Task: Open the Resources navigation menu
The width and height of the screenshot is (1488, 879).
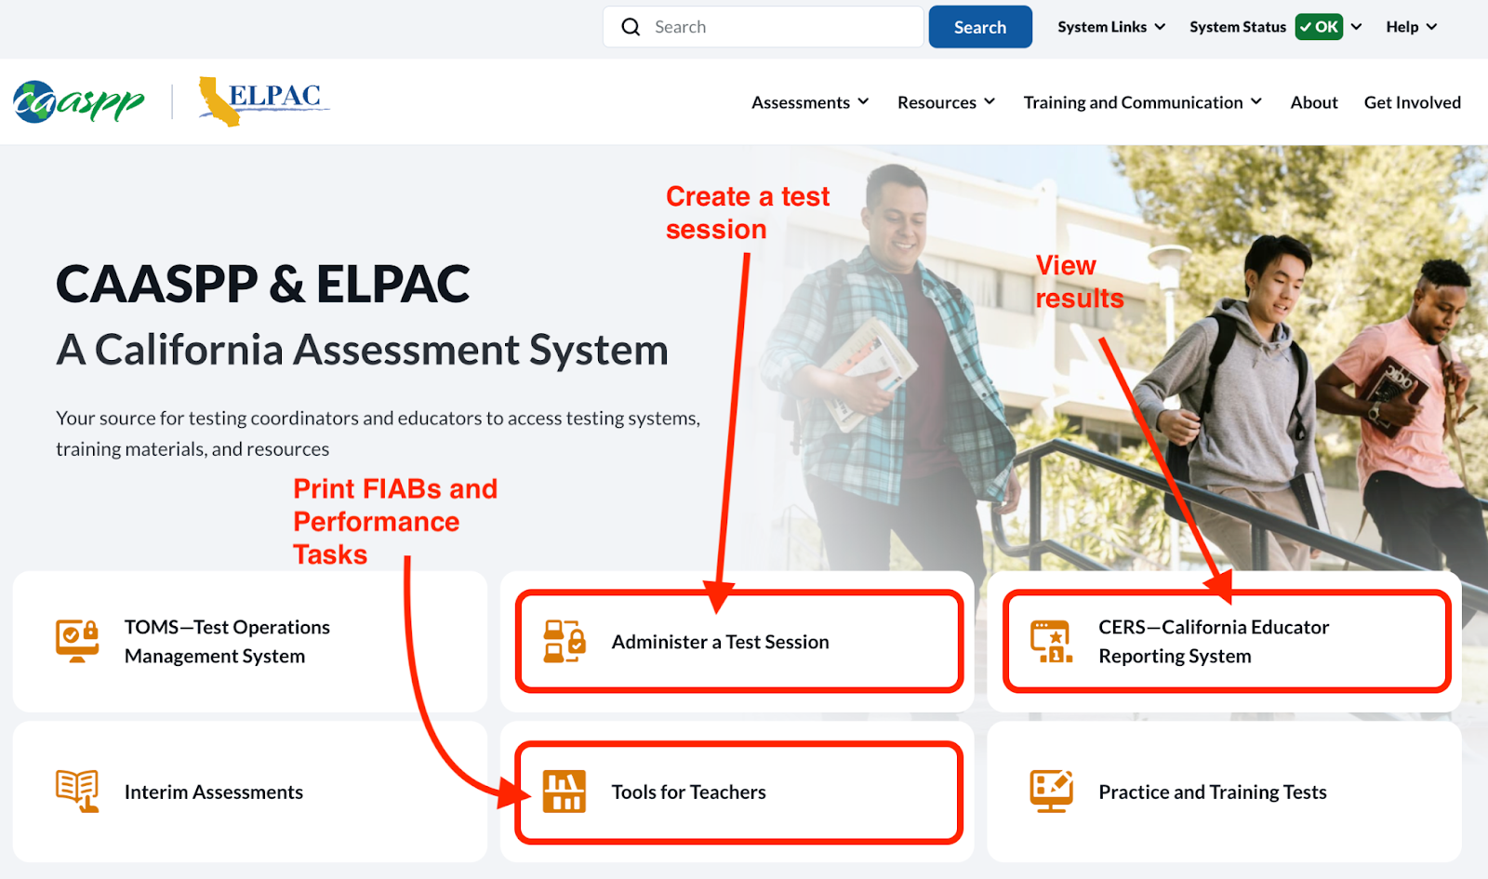Action: point(946,102)
